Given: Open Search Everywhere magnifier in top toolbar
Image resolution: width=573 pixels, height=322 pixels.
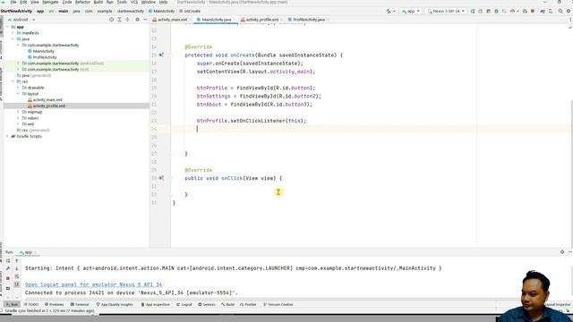Looking at the screenshot, I should 560,12.
